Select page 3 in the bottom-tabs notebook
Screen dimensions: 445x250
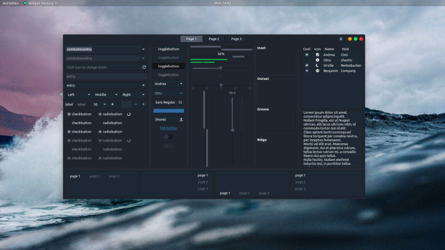click(264, 193)
